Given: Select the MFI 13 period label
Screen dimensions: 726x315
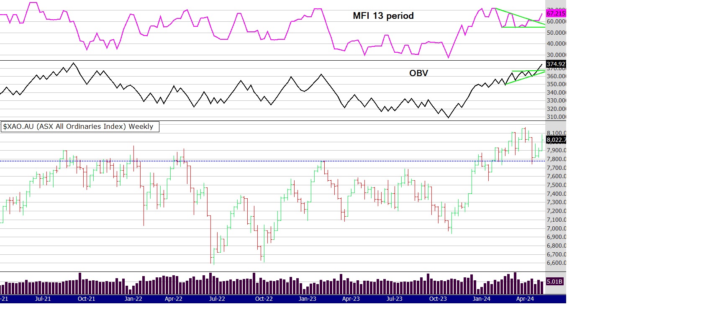Looking at the screenshot, I should (x=383, y=16).
